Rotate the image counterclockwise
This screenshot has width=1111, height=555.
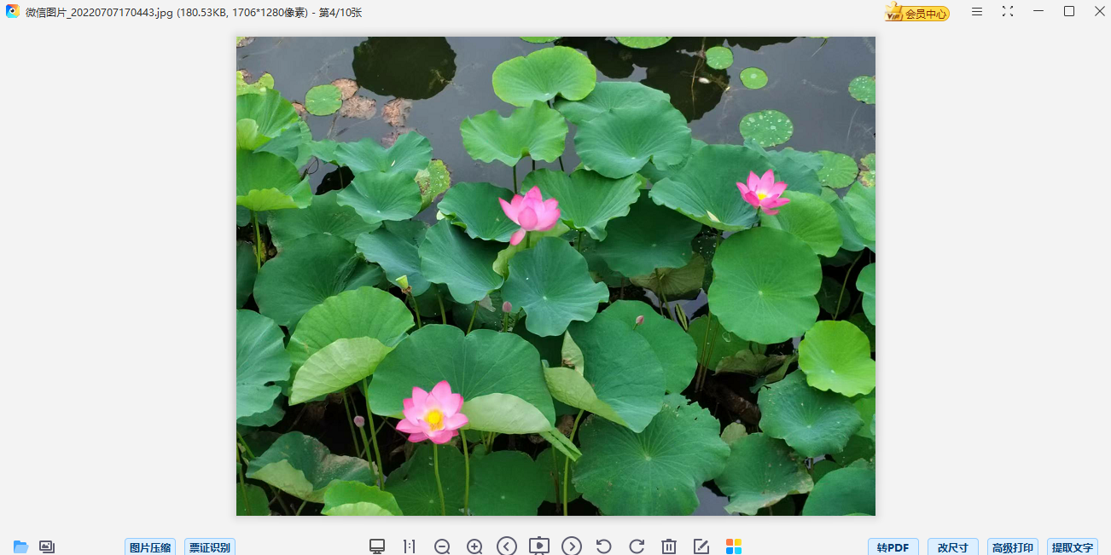point(604,546)
